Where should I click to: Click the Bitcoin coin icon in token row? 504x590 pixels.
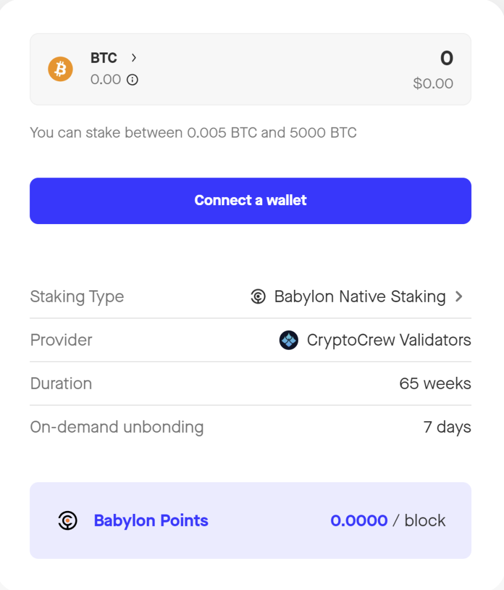pos(60,69)
